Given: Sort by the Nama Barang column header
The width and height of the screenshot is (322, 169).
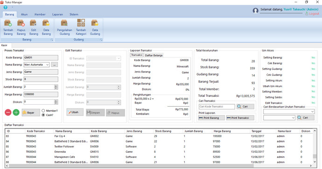Looking at the screenshot, I should [x=63, y=131].
